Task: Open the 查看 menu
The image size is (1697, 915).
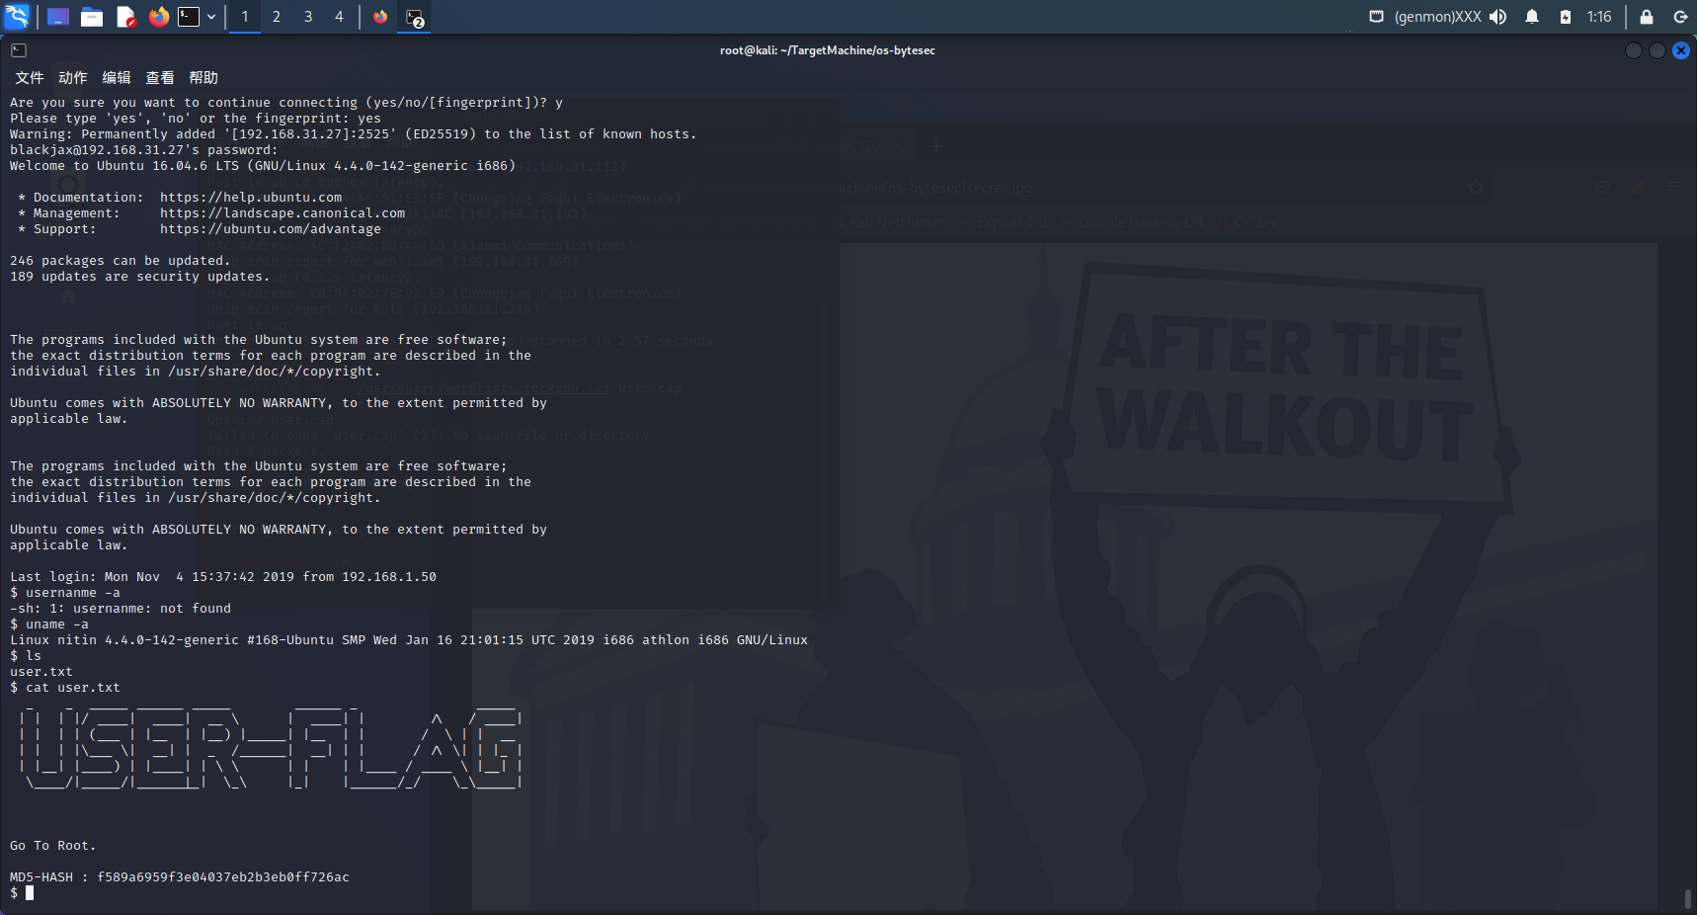Action: (160, 78)
